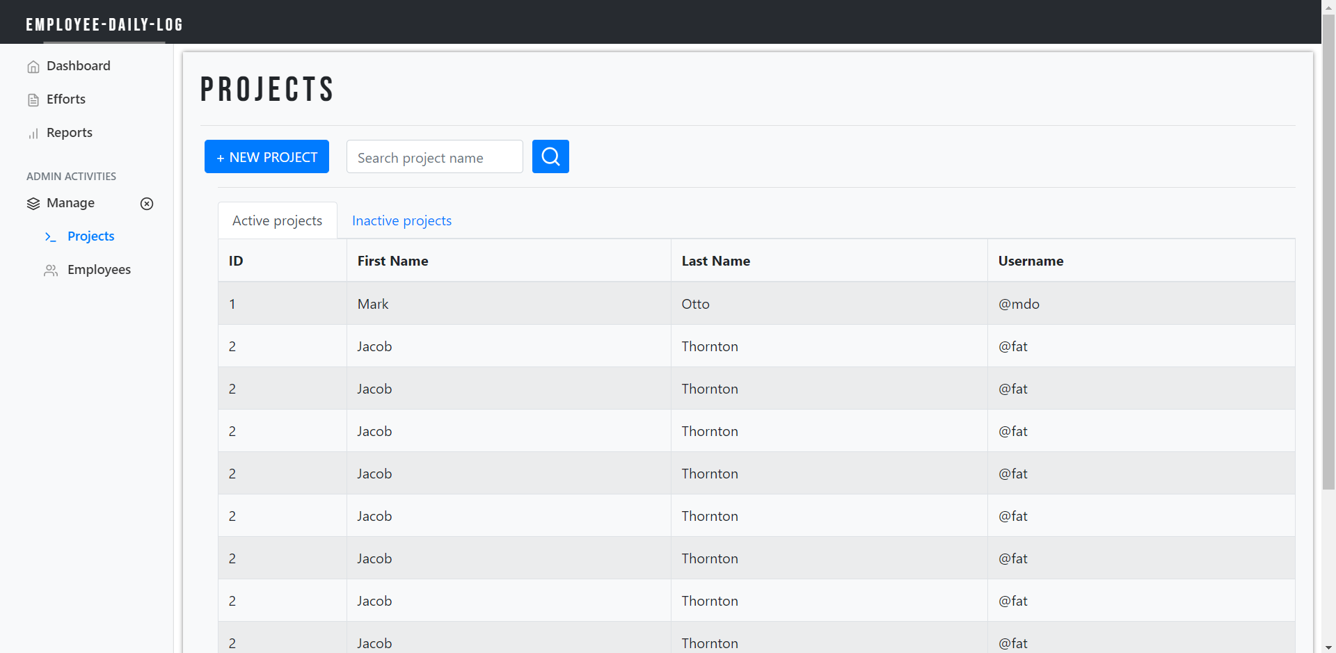Select the Projects terminal icon
This screenshot has width=1336, height=653.
[51, 236]
